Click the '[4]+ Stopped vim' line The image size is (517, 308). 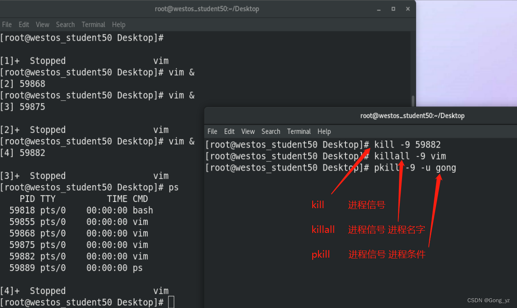(84, 290)
